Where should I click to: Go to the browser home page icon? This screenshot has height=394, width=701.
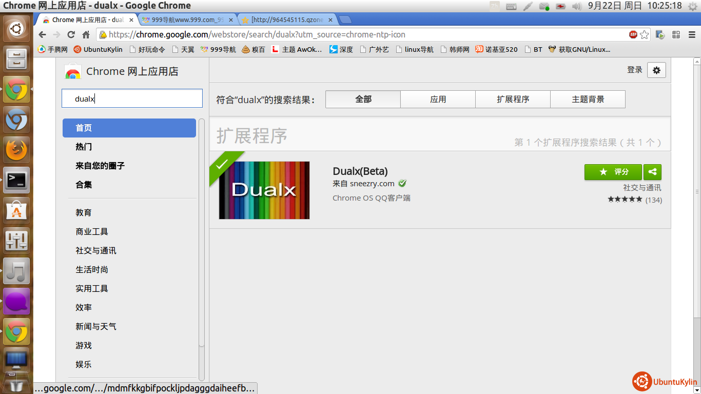(x=86, y=35)
